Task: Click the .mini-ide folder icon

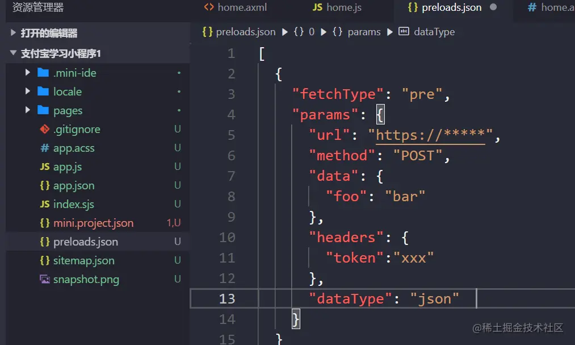Action: [43, 73]
